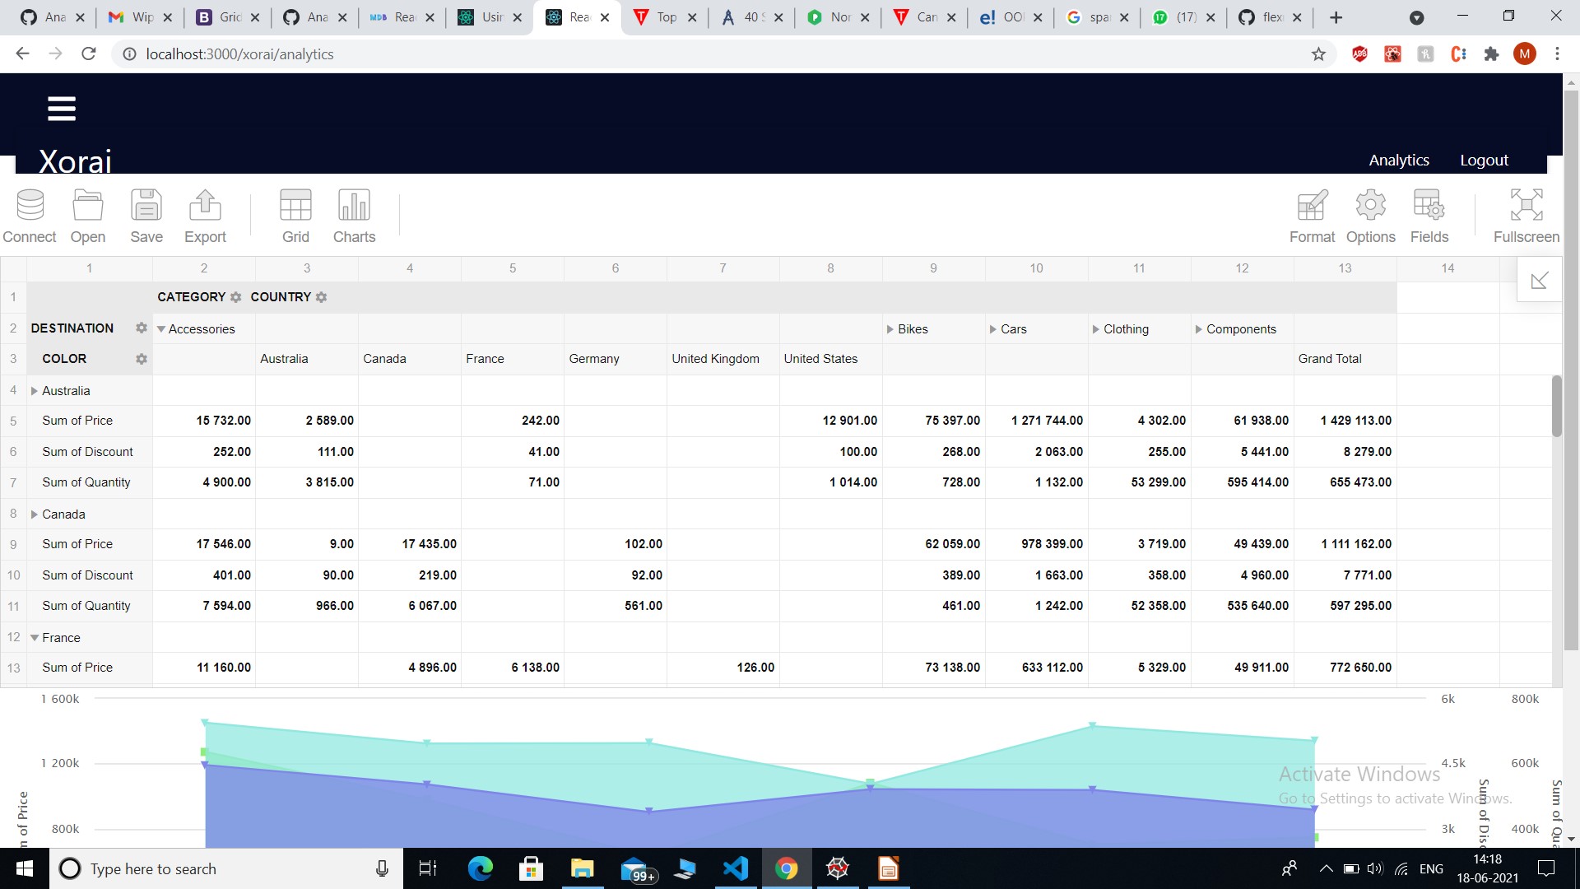Open a new data connection
Screen dimensions: 1580x889
click(x=29, y=216)
